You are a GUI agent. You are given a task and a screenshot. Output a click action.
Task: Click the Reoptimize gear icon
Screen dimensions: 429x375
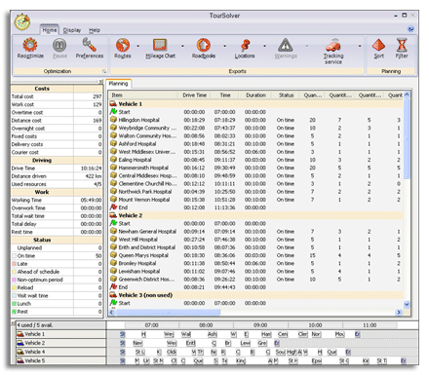(29, 45)
